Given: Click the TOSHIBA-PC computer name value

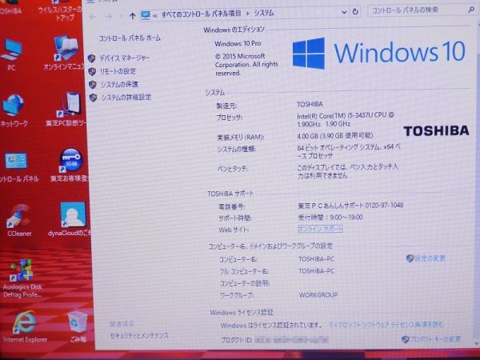Looking at the screenshot, I should tap(316, 259).
